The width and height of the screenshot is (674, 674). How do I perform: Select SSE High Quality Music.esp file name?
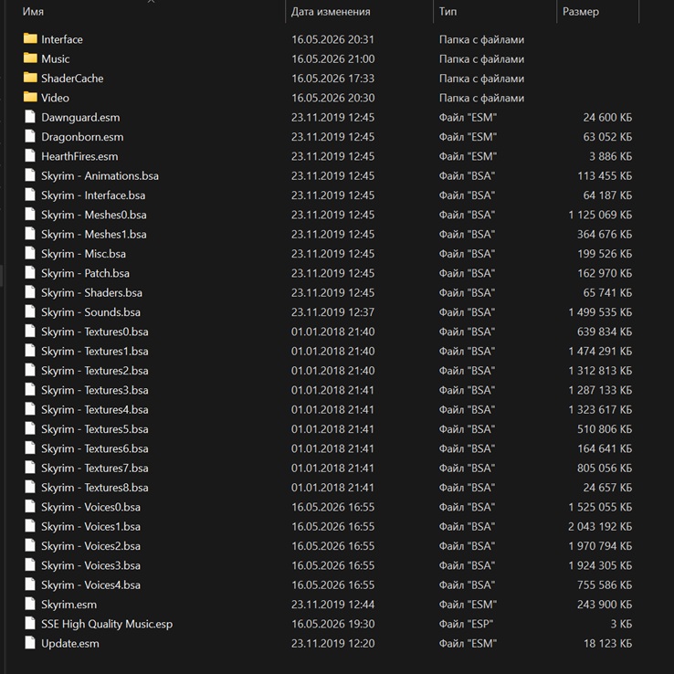(x=107, y=624)
